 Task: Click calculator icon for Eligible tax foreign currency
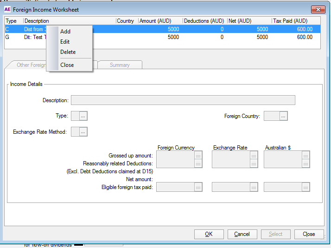[x=198, y=187]
